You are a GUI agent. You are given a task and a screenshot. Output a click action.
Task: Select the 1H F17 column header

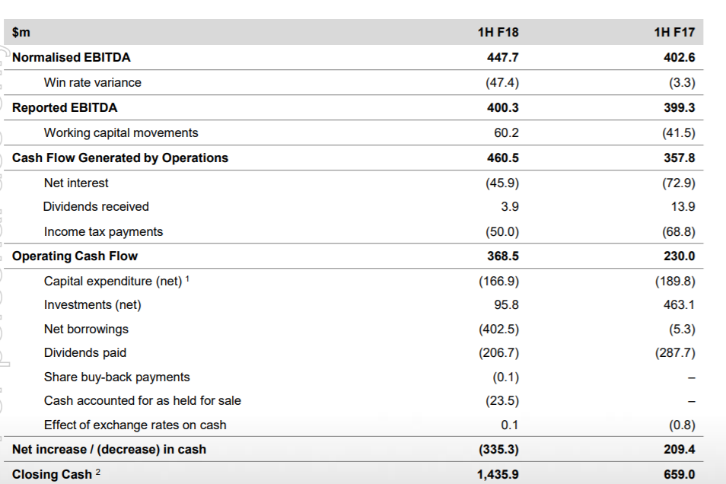click(674, 33)
